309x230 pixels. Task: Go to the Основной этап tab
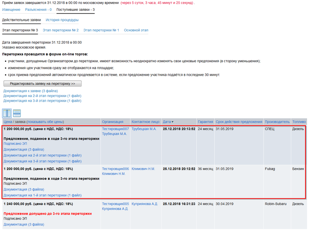click(136, 30)
